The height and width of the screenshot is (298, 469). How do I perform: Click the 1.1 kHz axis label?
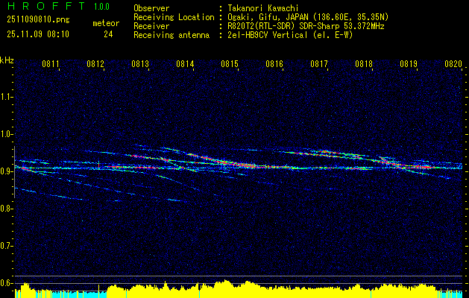coord(6,97)
